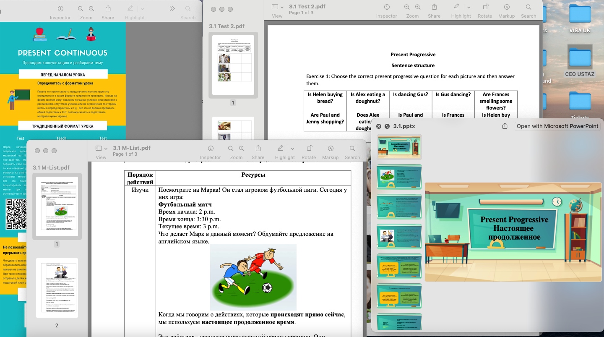Toggle the Highlight pen in 3.1 M-List.pdf
This screenshot has width=604, height=337.
(x=281, y=149)
